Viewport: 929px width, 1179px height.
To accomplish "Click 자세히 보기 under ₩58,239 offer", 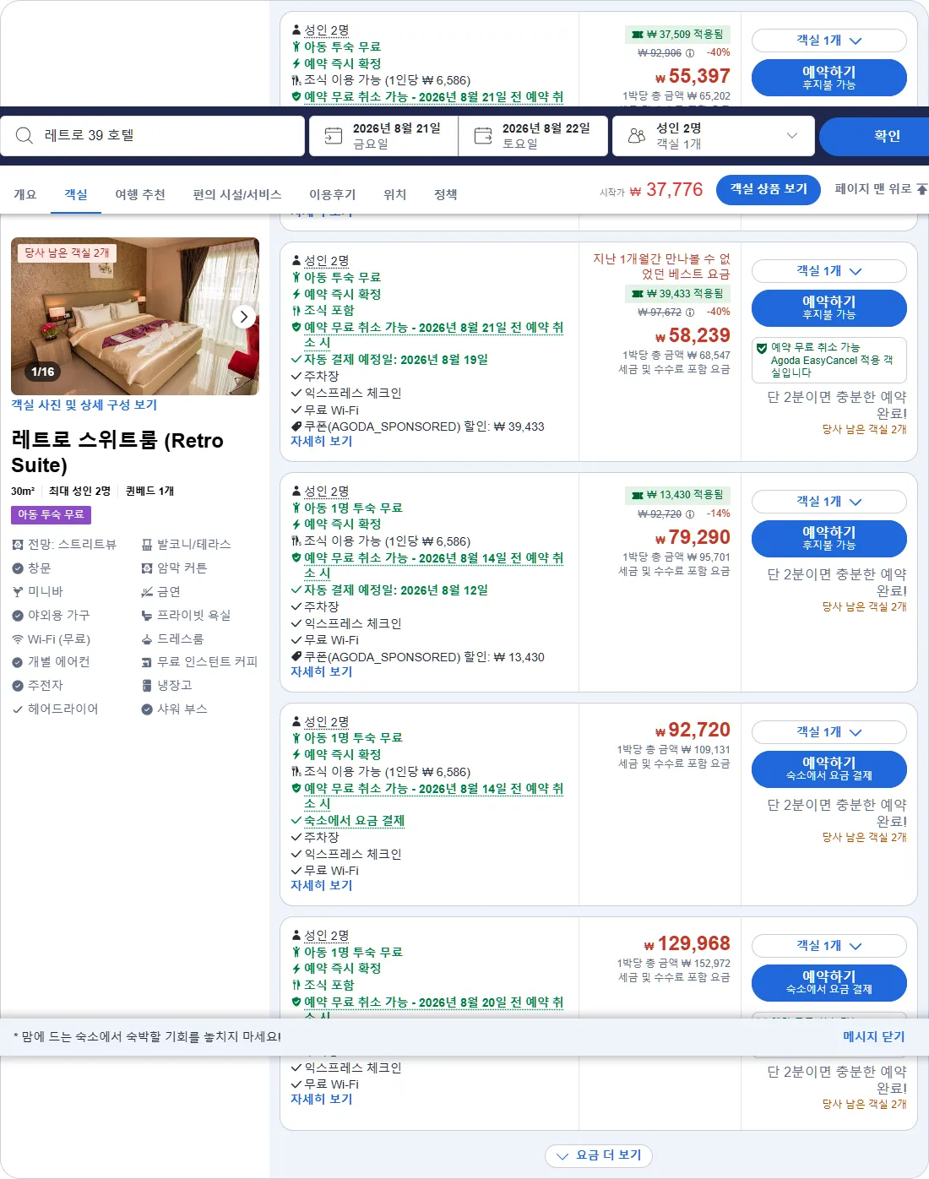I will [x=322, y=441].
